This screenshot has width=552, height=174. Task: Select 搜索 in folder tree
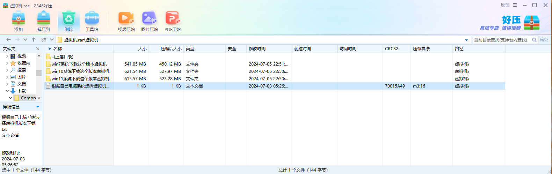point(22,70)
